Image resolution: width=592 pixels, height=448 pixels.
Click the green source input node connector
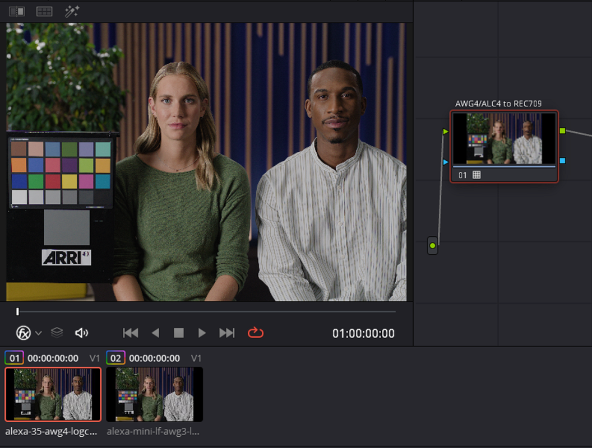coord(433,246)
